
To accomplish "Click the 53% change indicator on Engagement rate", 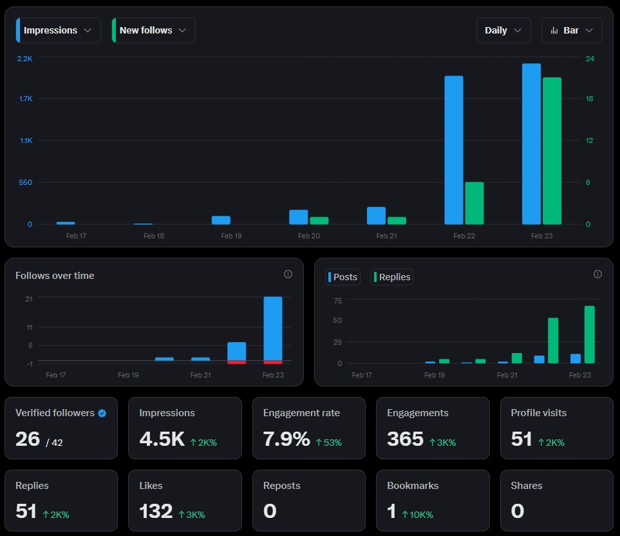I will (328, 443).
